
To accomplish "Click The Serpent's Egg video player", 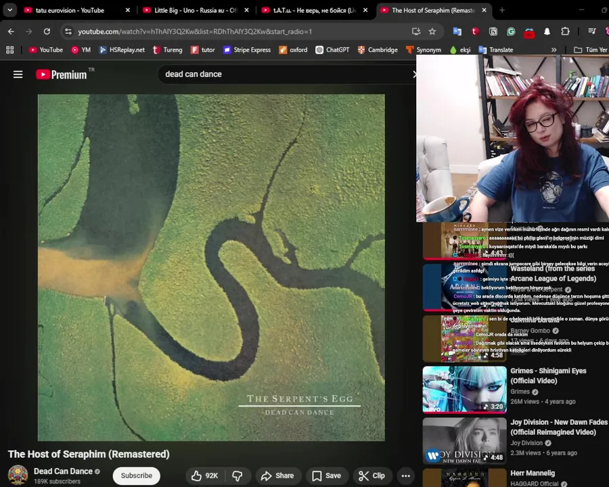I will 211,268.
